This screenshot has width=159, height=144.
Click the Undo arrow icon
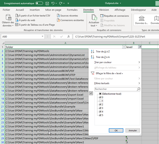[x=53, y=3]
